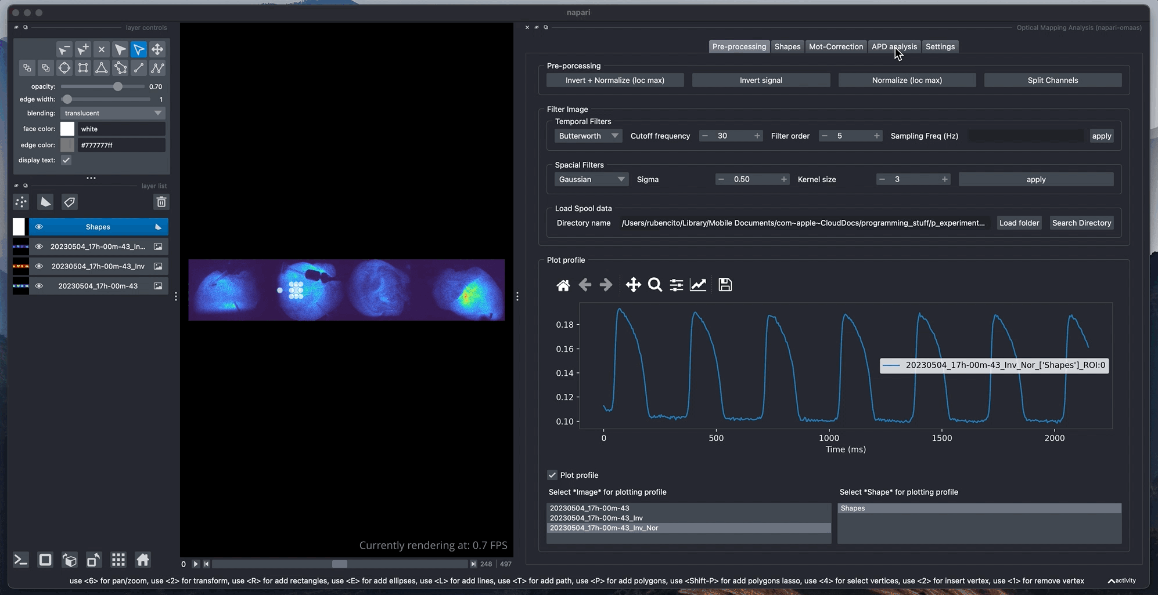Choose the add ellipse tool
The width and height of the screenshot is (1158, 595).
[64, 68]
